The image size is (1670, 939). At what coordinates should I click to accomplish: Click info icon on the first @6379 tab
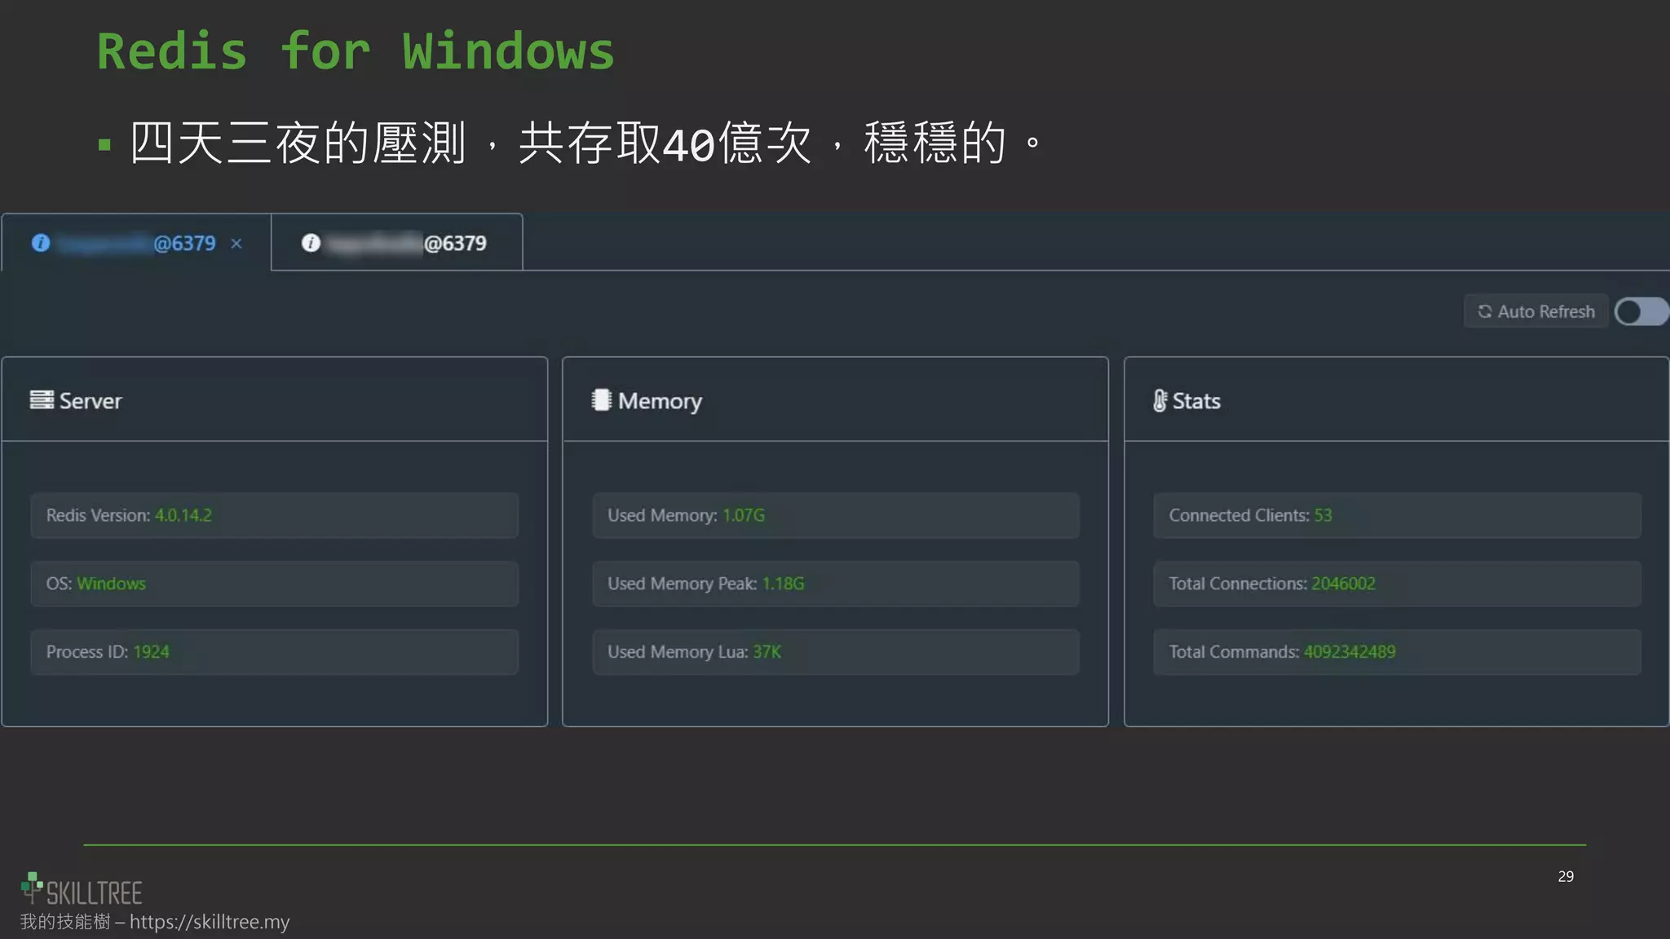[x=41, y=243]
